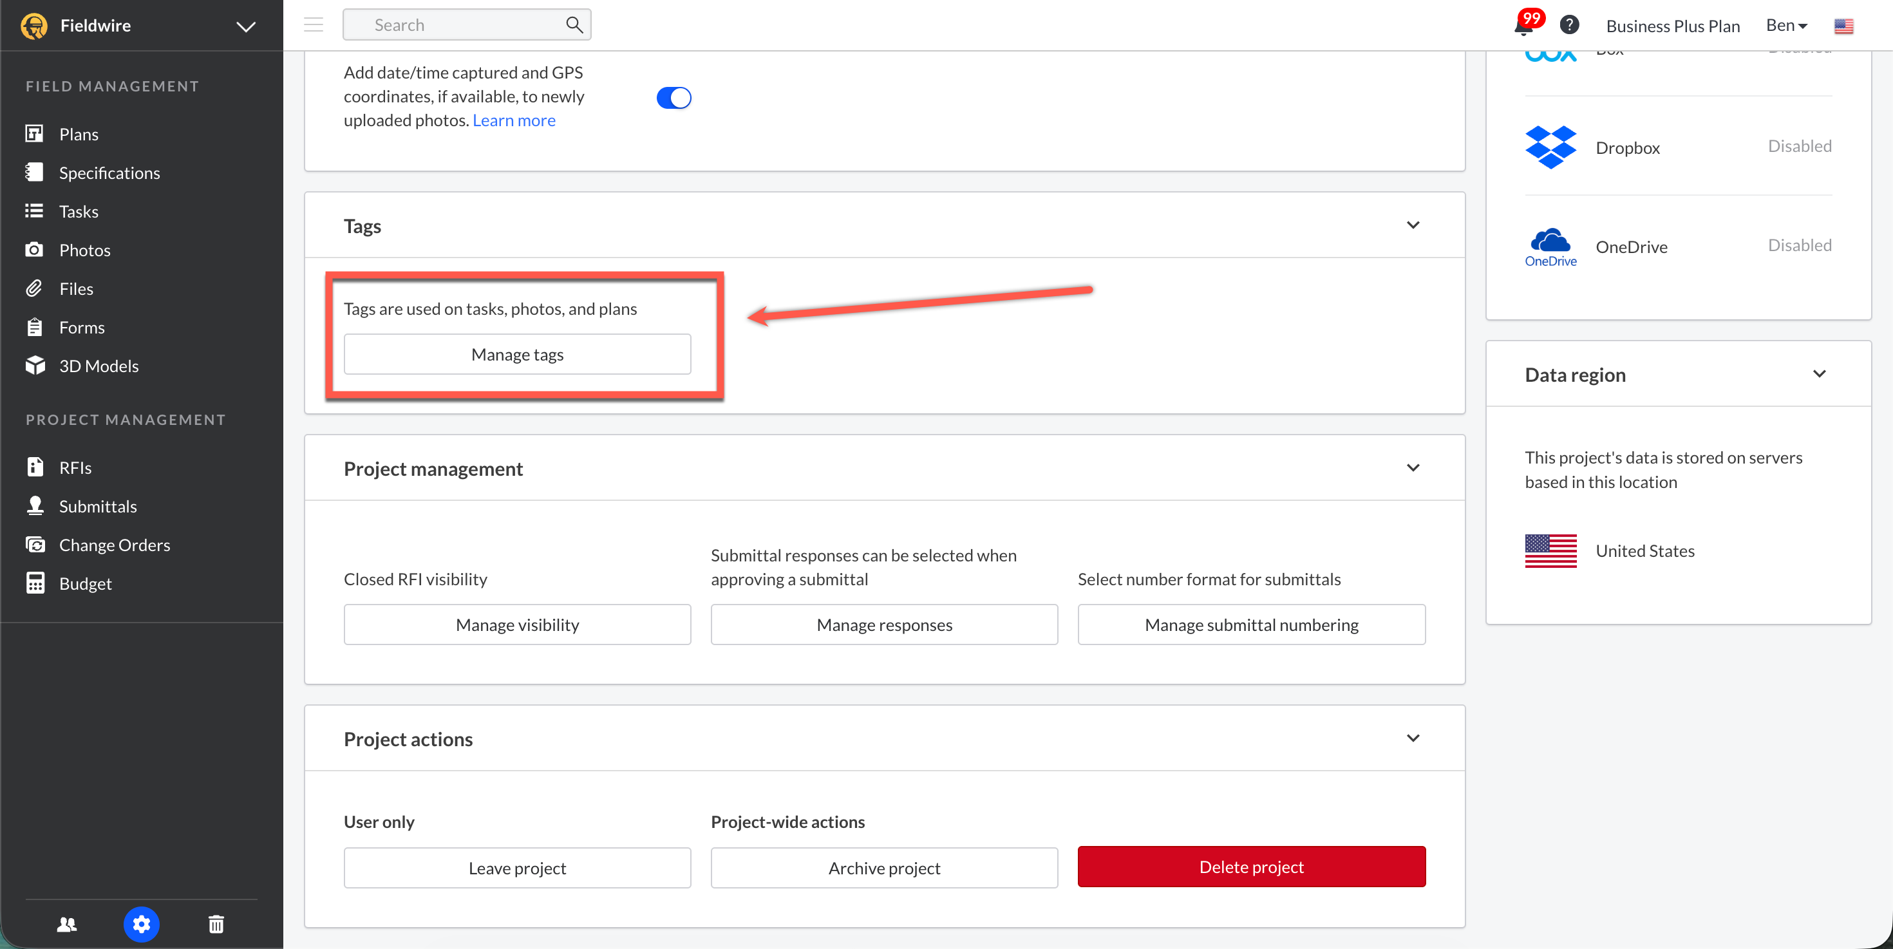
Task: Open the Tasks list icon
Action: 33,212
